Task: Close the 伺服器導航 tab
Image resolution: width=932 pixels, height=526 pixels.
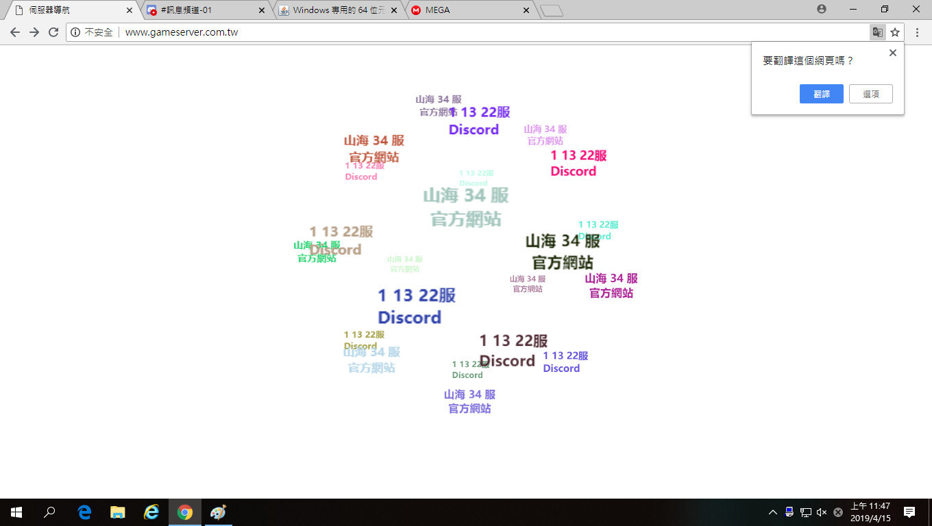Action: pyautogui.click(x=130, y=10)
